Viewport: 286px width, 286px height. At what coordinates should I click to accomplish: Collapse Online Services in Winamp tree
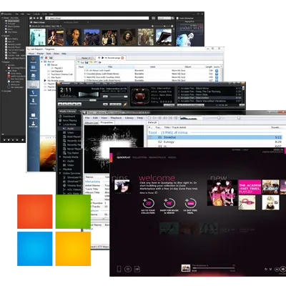tap(60, 173)
